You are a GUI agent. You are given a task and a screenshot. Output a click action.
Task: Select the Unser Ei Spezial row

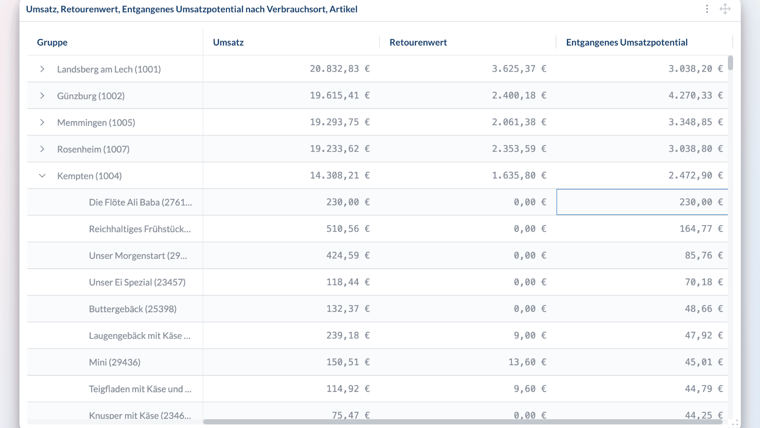coord(137,282)
